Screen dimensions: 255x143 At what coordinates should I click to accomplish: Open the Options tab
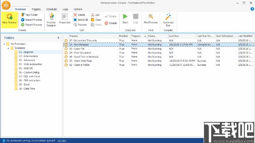[x=78, y=9]
